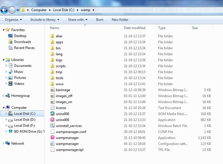This screenshot has height=164, width=223.
Task: Select uninstall_services batch file icon
Action: point(52,126)
